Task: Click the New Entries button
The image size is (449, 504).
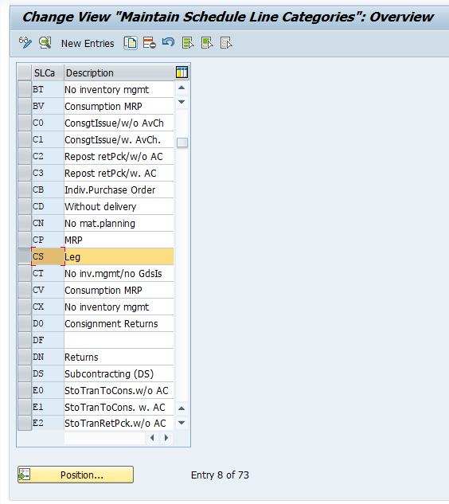Action: [88, 43]
